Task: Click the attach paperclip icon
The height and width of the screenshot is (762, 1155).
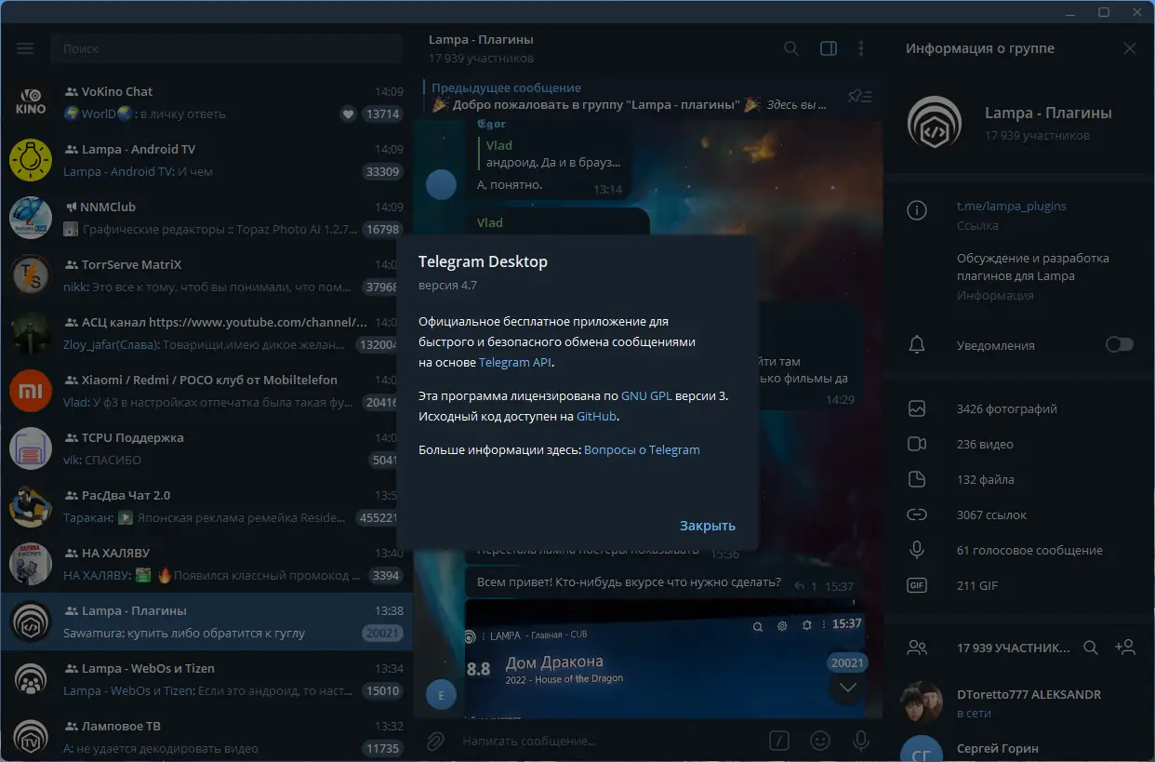Action: click(434, 741)
